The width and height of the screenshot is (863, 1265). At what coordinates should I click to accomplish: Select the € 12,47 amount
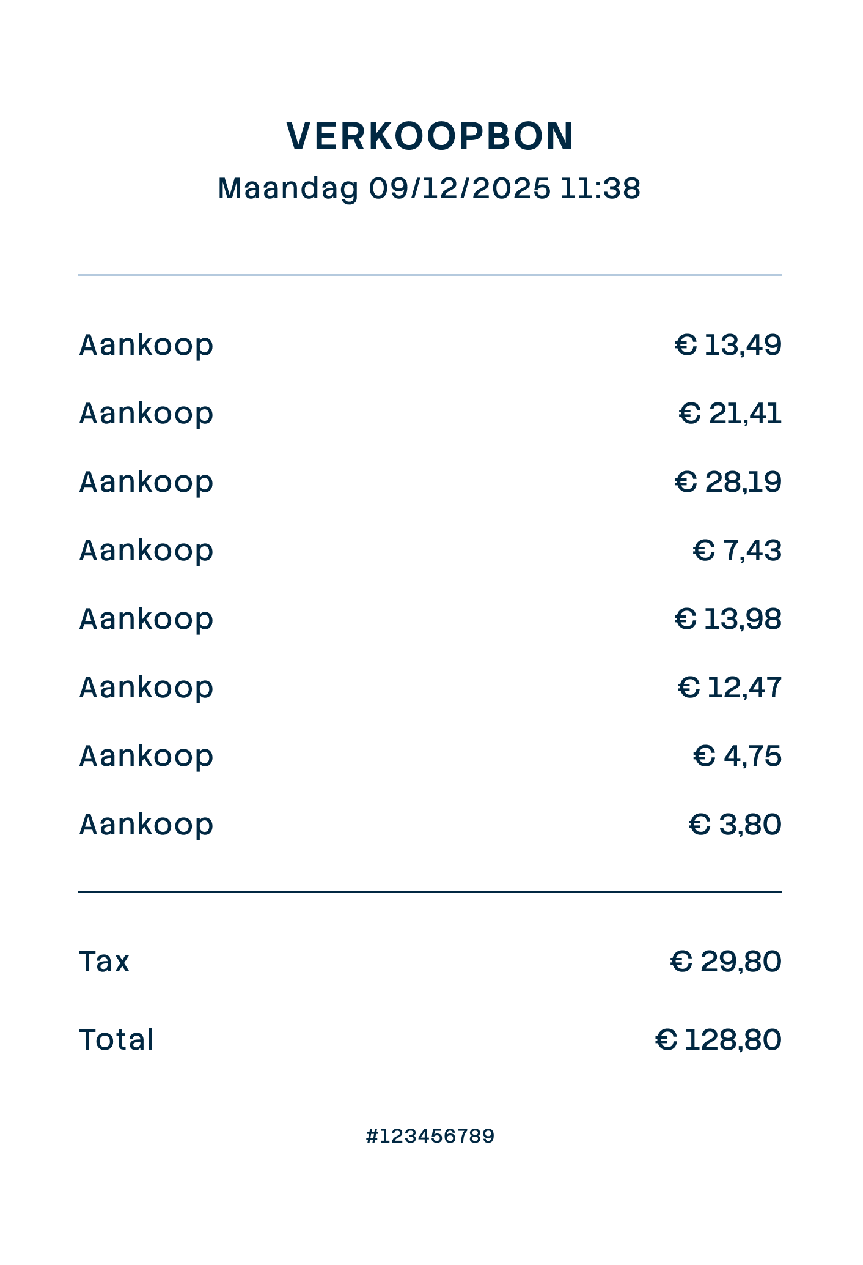click(x=730, y=688)
